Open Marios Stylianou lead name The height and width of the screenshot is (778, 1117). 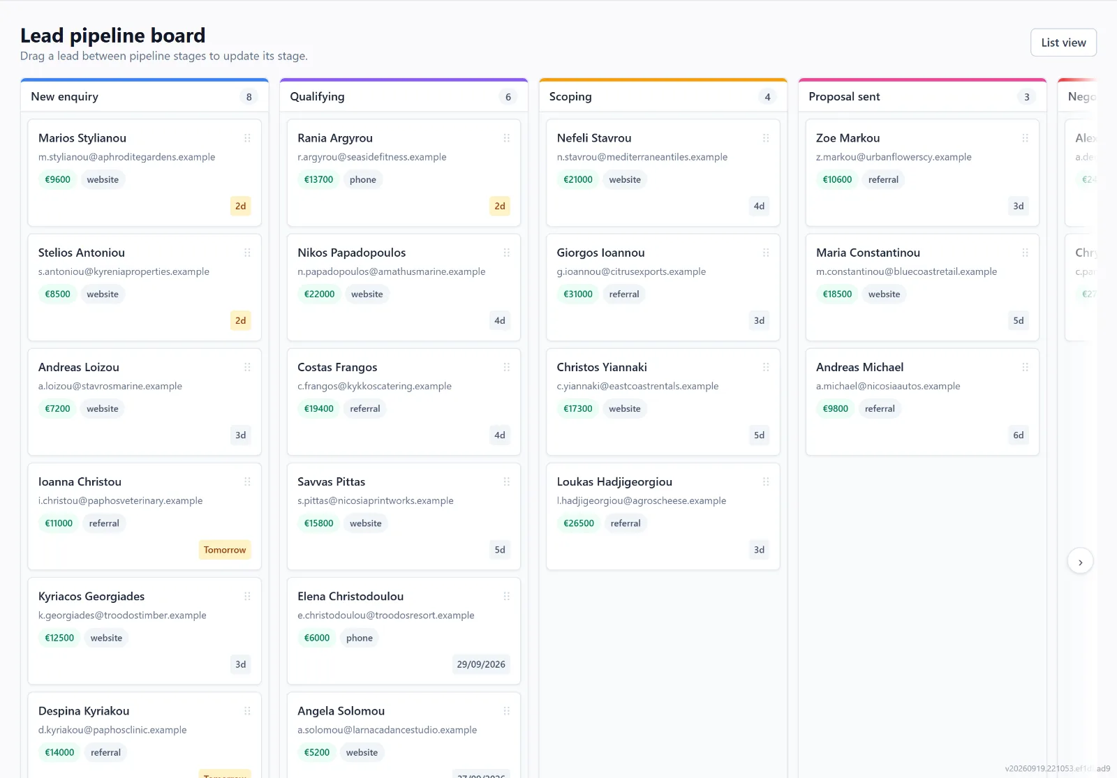[82, 138]
